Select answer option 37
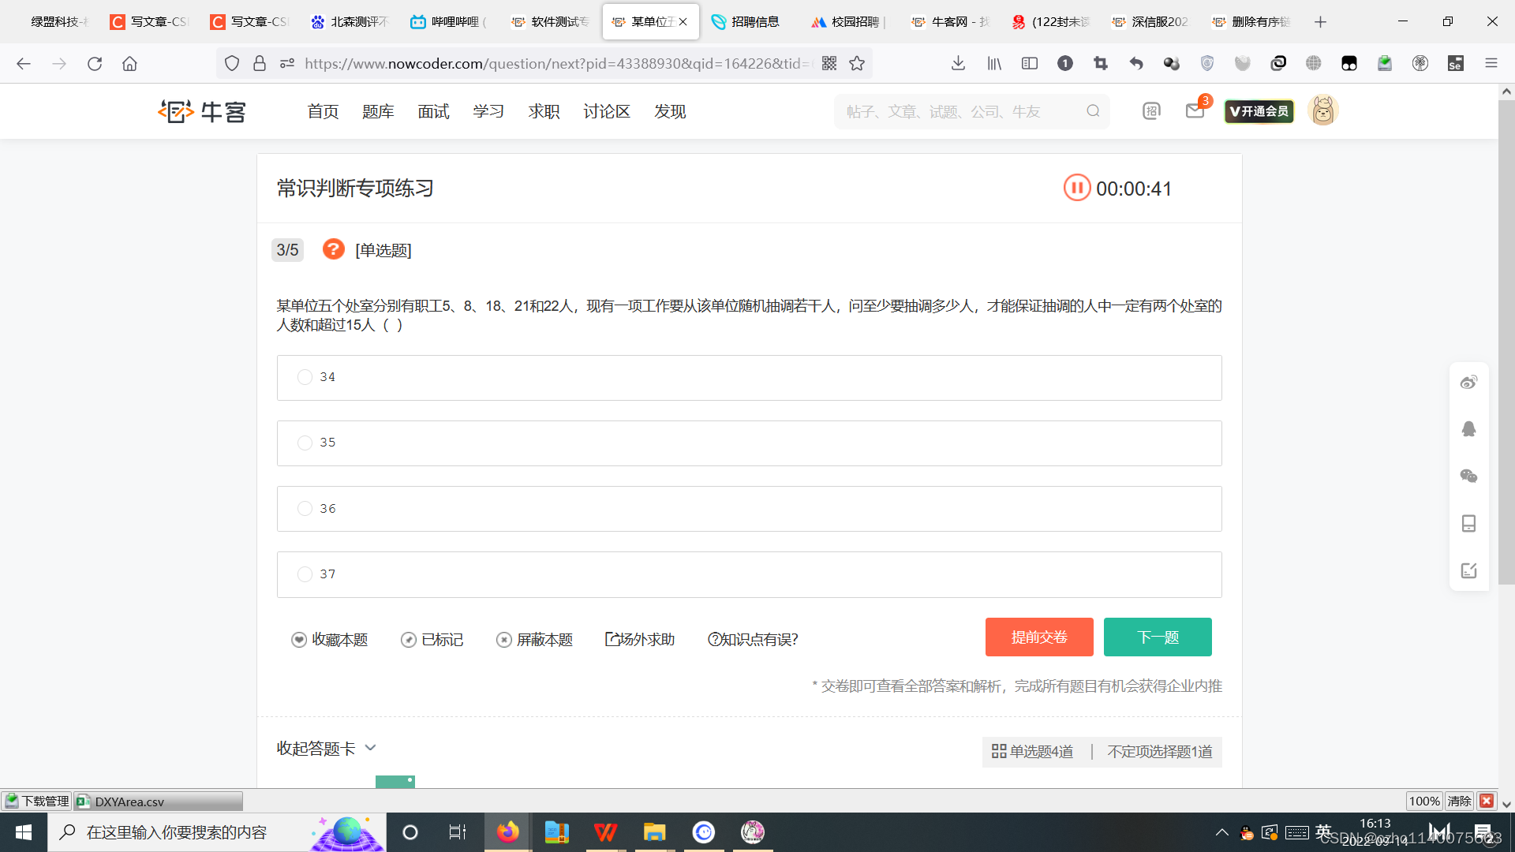The image size is (1515, 852). [x=305, y=574]
